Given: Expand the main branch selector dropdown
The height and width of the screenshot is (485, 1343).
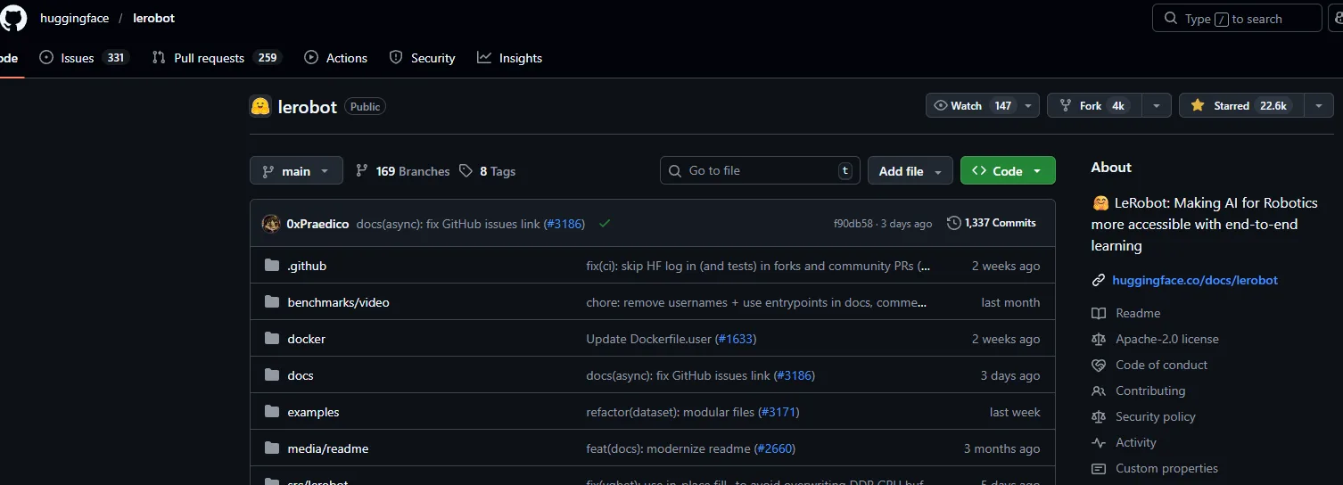Looking at the screenshot, I should 296,171.
